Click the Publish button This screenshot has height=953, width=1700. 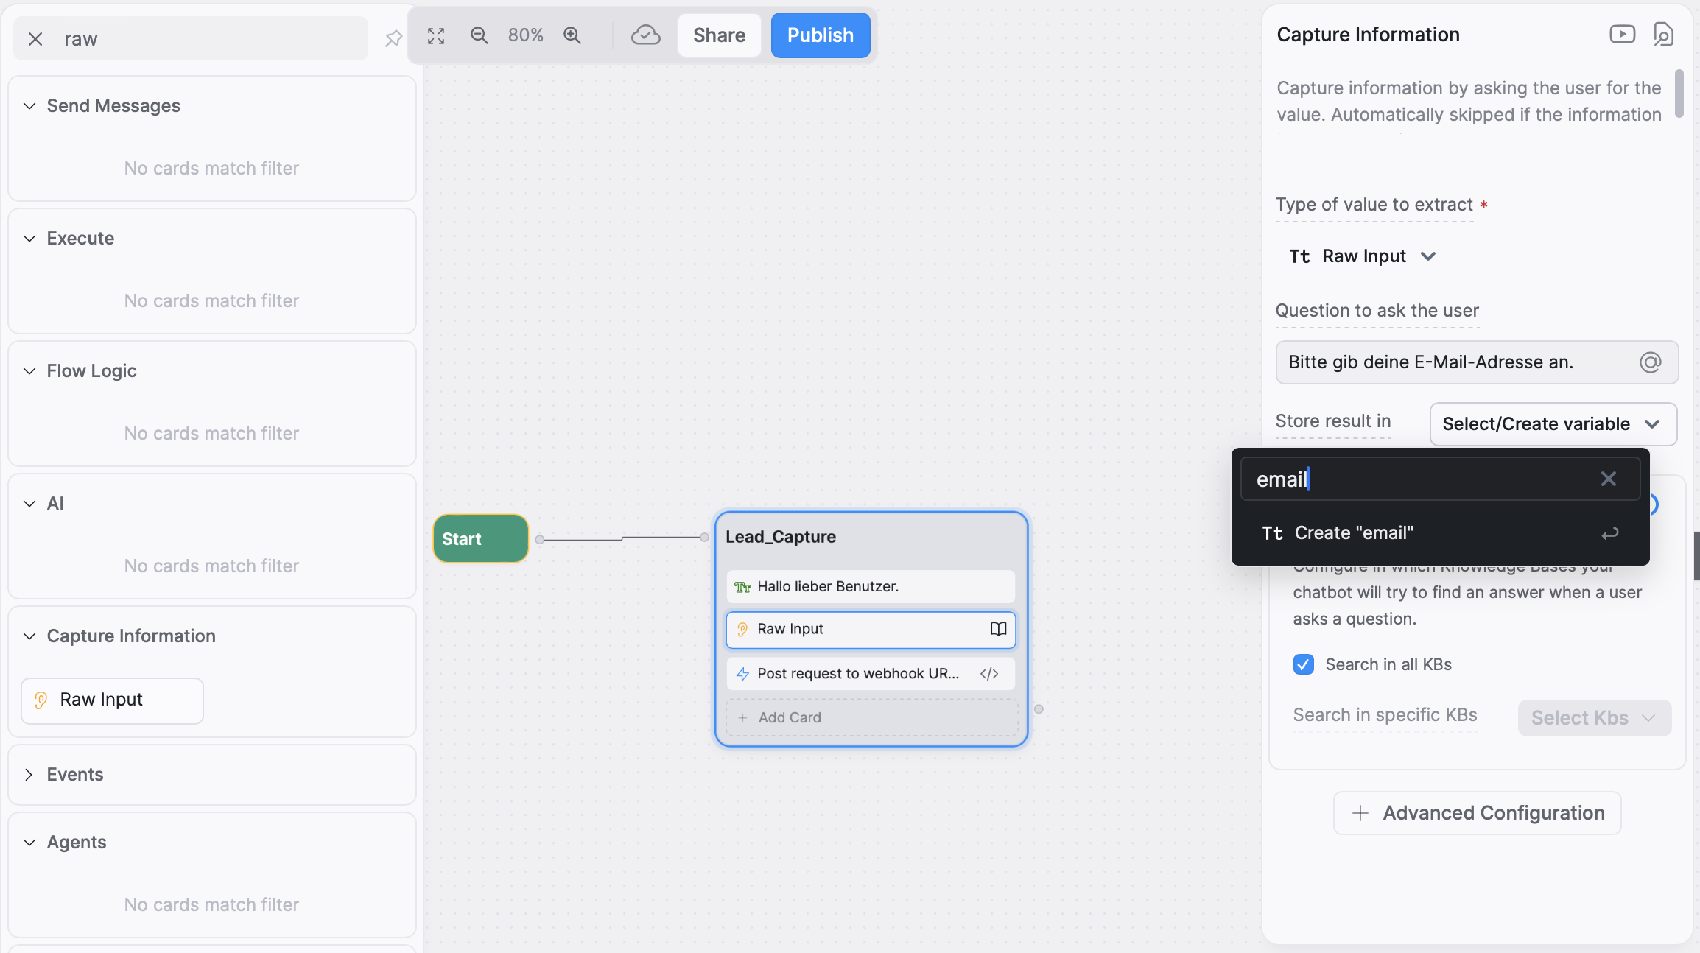(820, 35)
